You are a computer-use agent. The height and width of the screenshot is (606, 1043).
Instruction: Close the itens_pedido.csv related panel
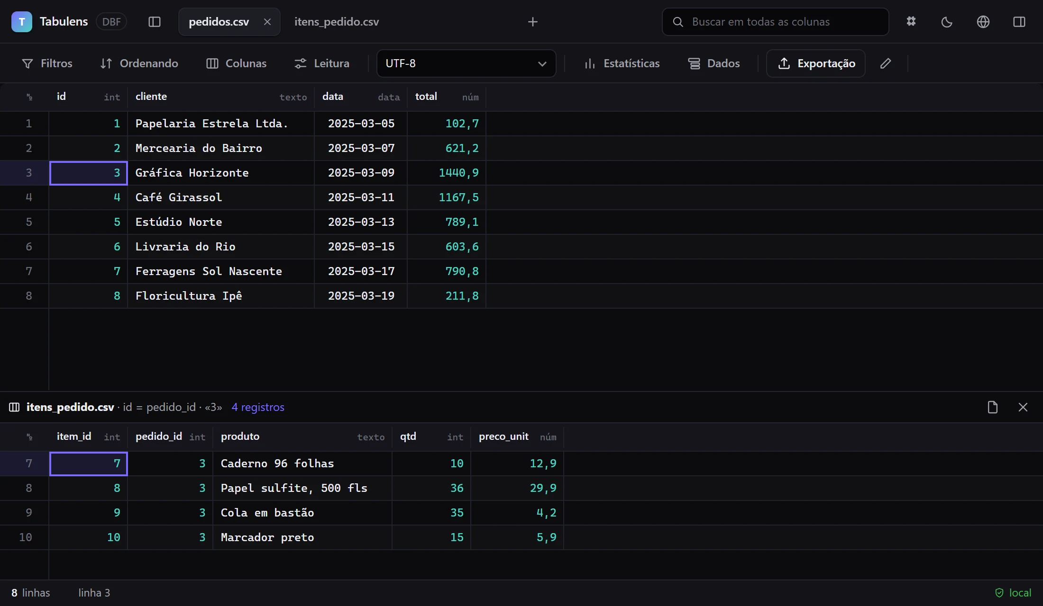click(1023, 407)
